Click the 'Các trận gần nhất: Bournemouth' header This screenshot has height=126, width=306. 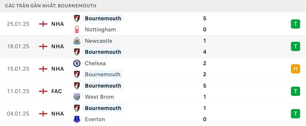pyautogui.click(x=51, y=6)
